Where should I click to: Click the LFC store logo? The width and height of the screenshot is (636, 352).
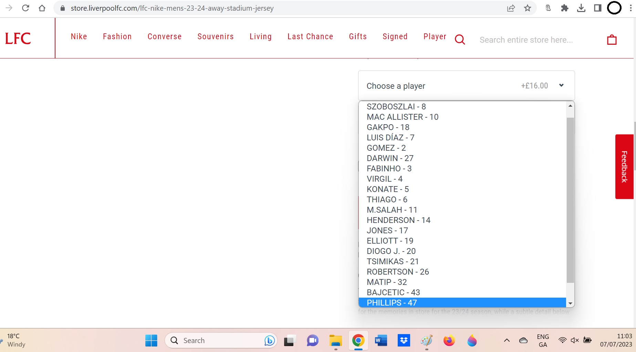[x=18, y=39]
